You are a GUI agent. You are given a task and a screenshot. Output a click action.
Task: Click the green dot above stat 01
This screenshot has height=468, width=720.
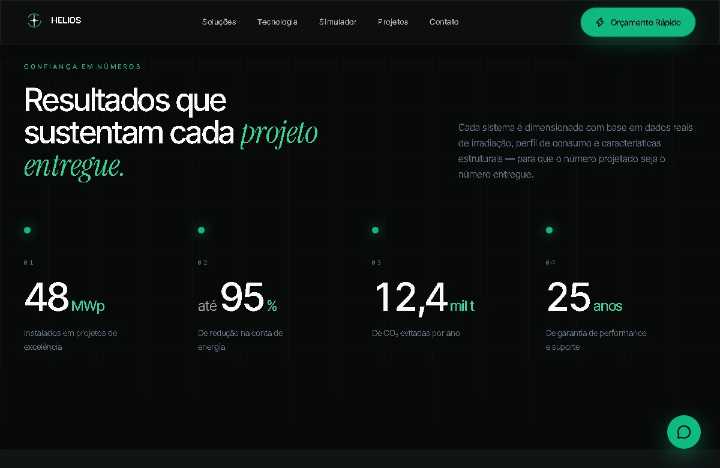click(27, 230)
